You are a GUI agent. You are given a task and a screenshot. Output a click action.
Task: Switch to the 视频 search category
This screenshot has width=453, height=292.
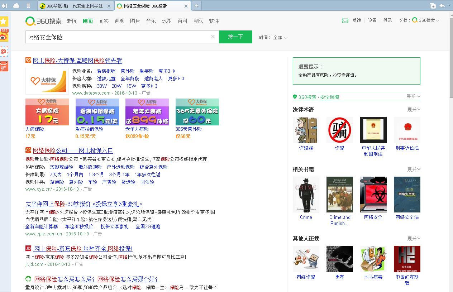click(x=119, y=21)
